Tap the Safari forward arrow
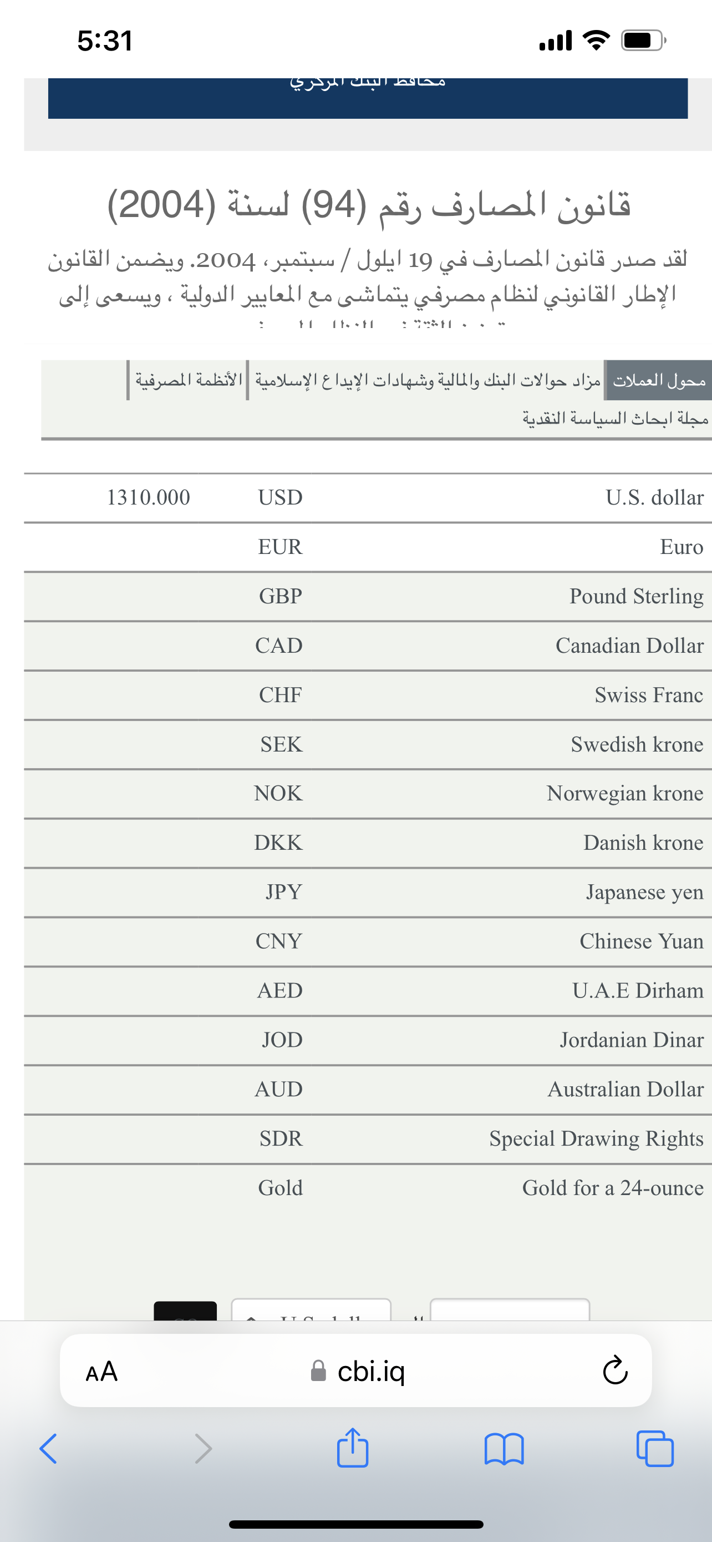 pos(204,1449)
